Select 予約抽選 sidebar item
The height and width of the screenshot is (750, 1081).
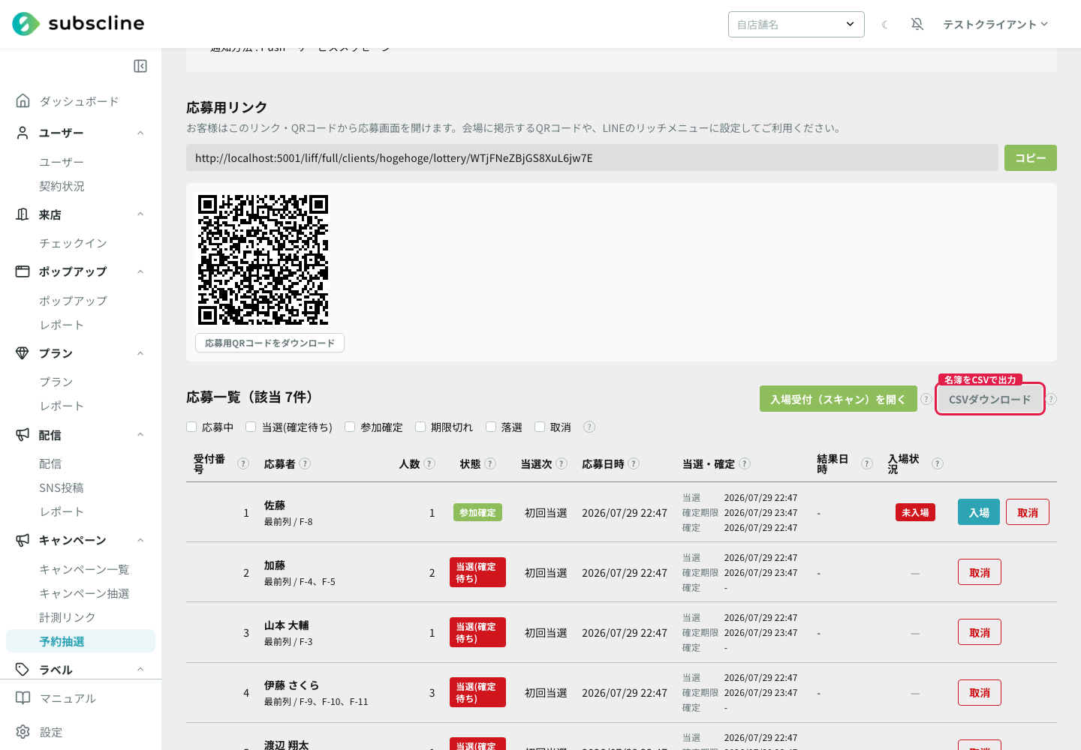(80, 641)
